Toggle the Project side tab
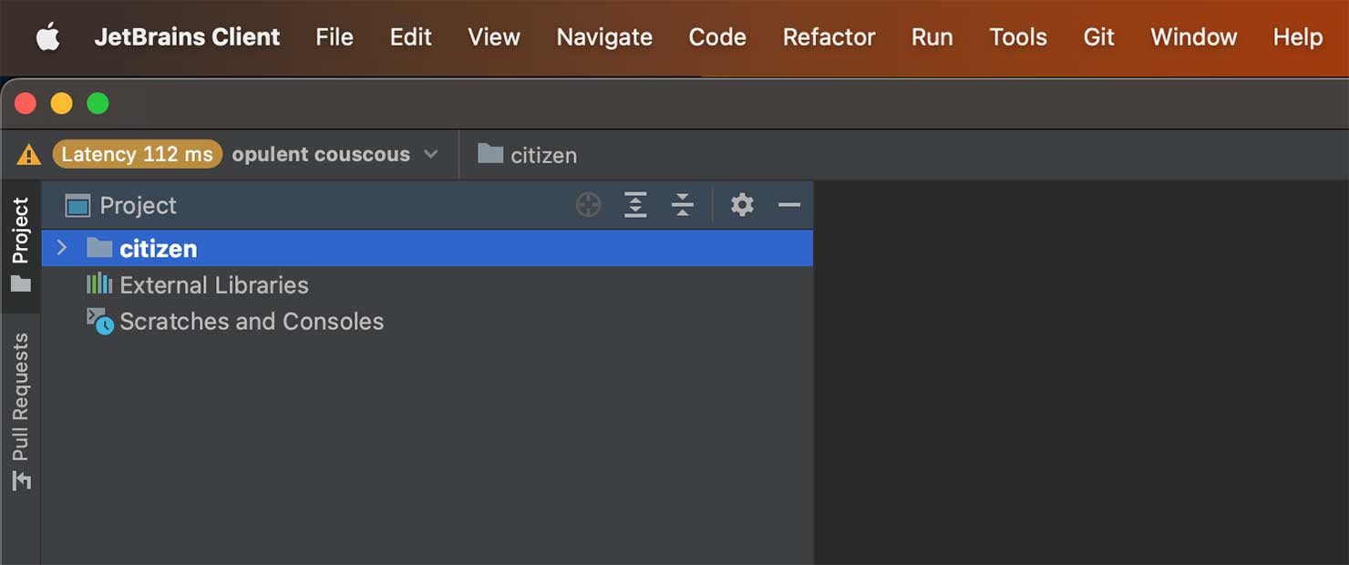 point(21,246)
